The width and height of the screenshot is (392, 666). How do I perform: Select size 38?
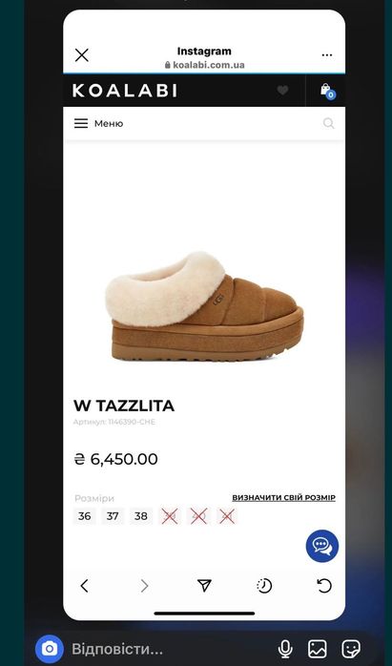pos(141,516)
